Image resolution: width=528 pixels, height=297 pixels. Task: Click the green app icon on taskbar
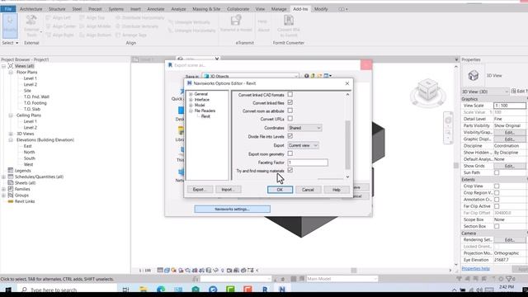pyautogui.click(x=230, y=290)
